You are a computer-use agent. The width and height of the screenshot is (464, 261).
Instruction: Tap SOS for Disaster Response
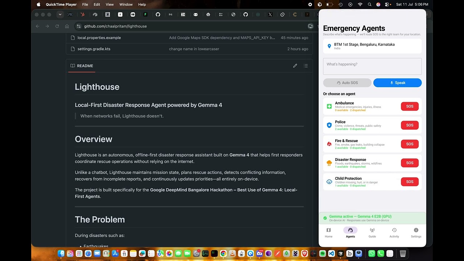[410, 163]
